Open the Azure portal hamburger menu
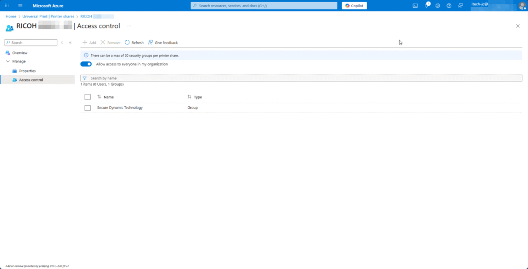This screenshot has width=528, height=269. 20,6
